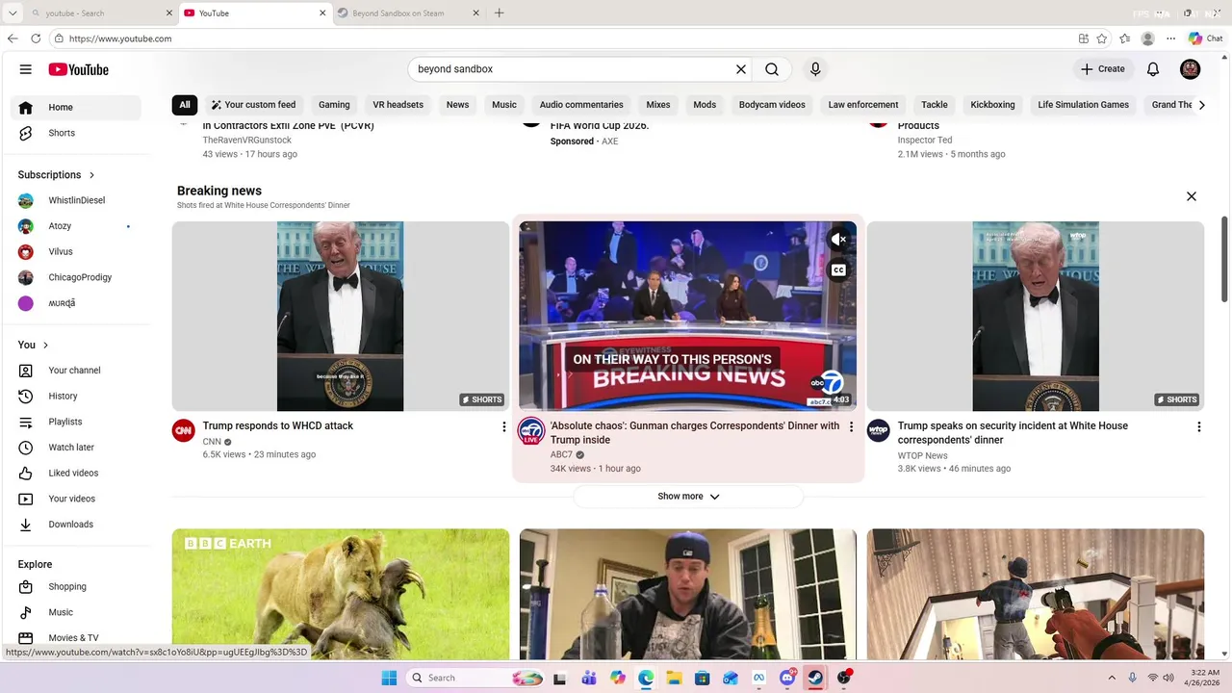Click the Create button

coord(1103,69)
